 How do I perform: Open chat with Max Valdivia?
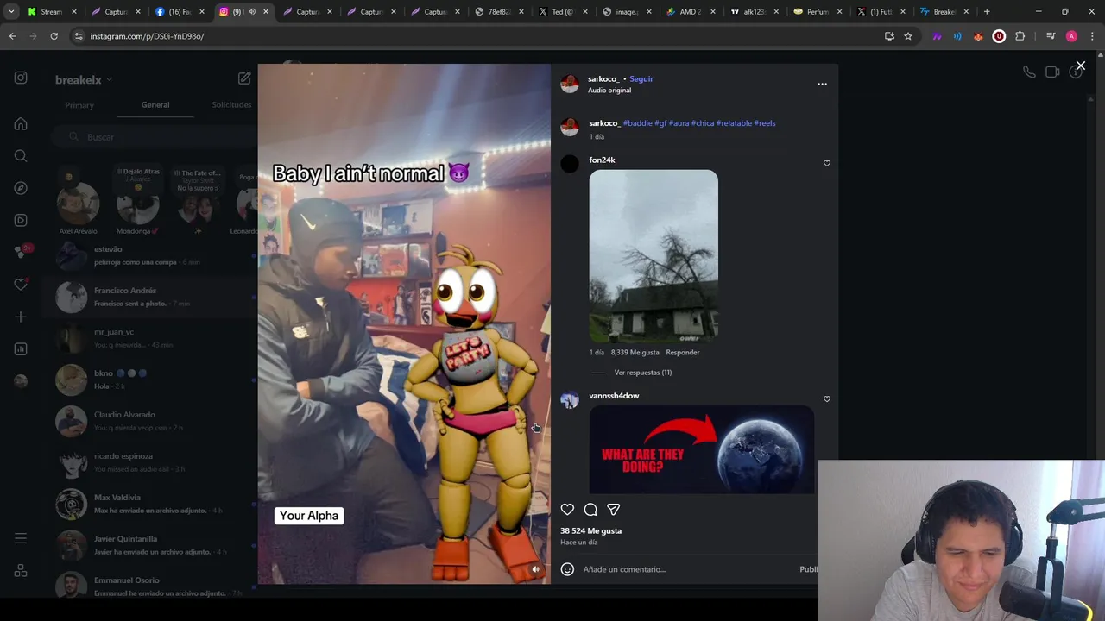(x=151, y=504)
